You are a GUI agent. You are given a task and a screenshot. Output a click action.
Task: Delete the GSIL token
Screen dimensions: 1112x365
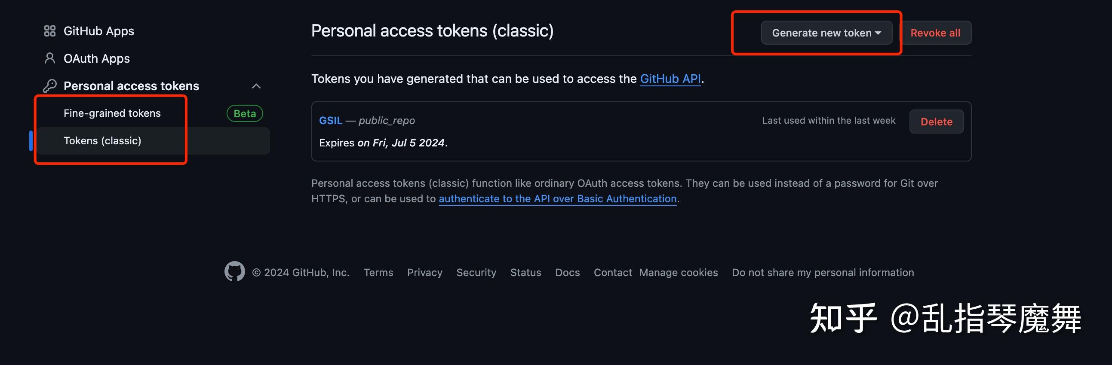coord(936,122)
